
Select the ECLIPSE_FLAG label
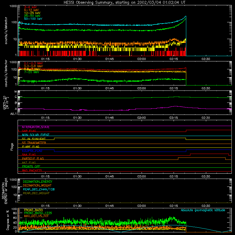pyautogui.click(x=32, y=151)
